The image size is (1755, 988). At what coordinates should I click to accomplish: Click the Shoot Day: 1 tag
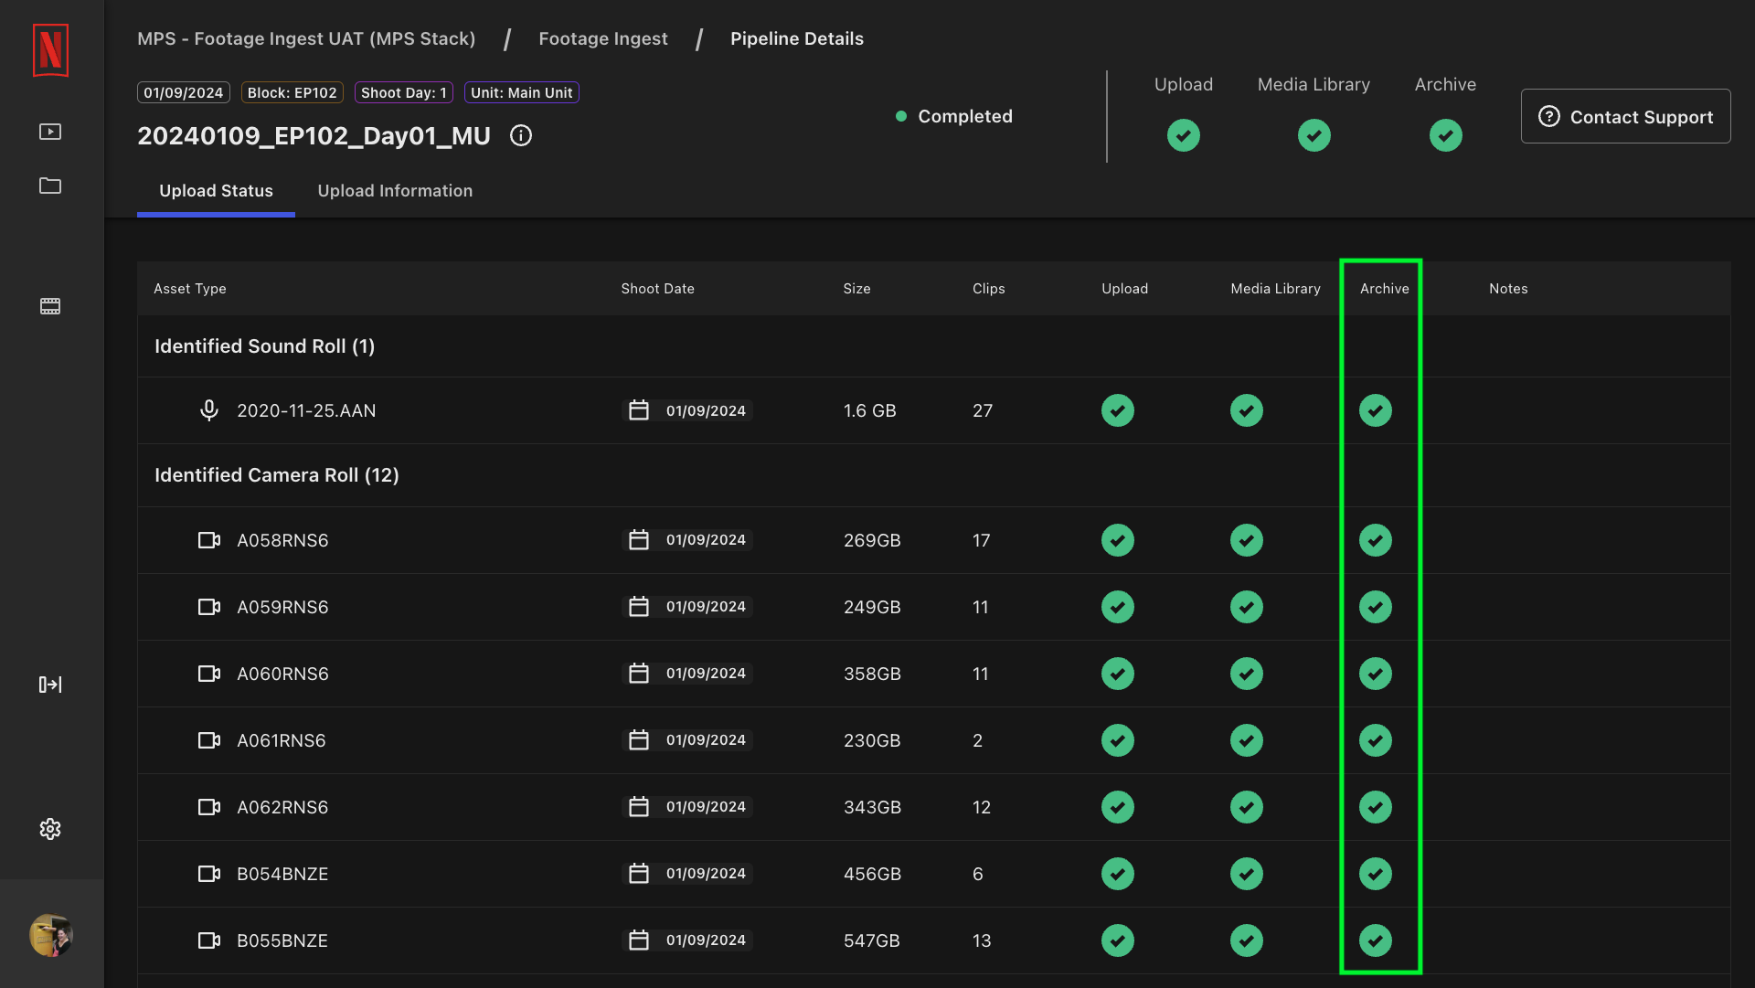(x=404, y=92)
